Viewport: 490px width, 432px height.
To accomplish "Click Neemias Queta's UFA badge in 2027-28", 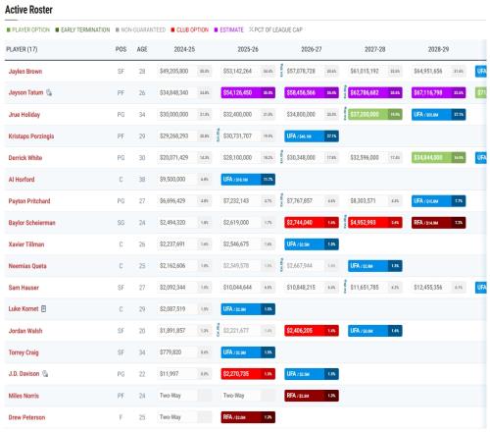I will point(375,265).
